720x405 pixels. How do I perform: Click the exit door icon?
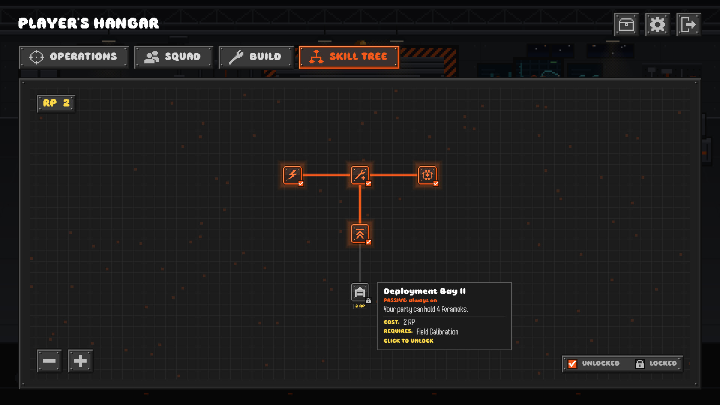[x=688, y=25]
